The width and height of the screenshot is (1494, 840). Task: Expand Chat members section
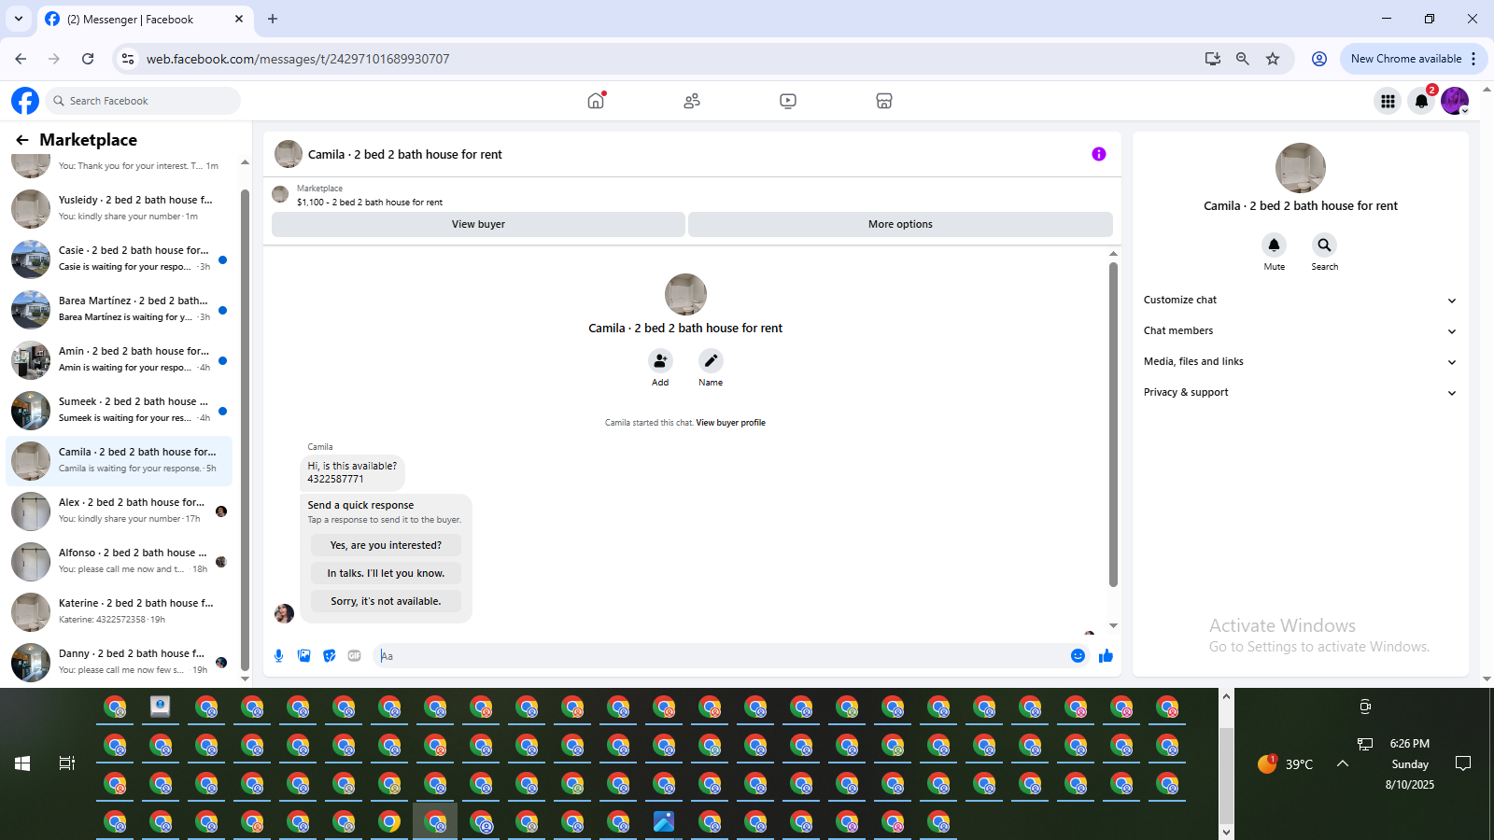pos(1300,330)
